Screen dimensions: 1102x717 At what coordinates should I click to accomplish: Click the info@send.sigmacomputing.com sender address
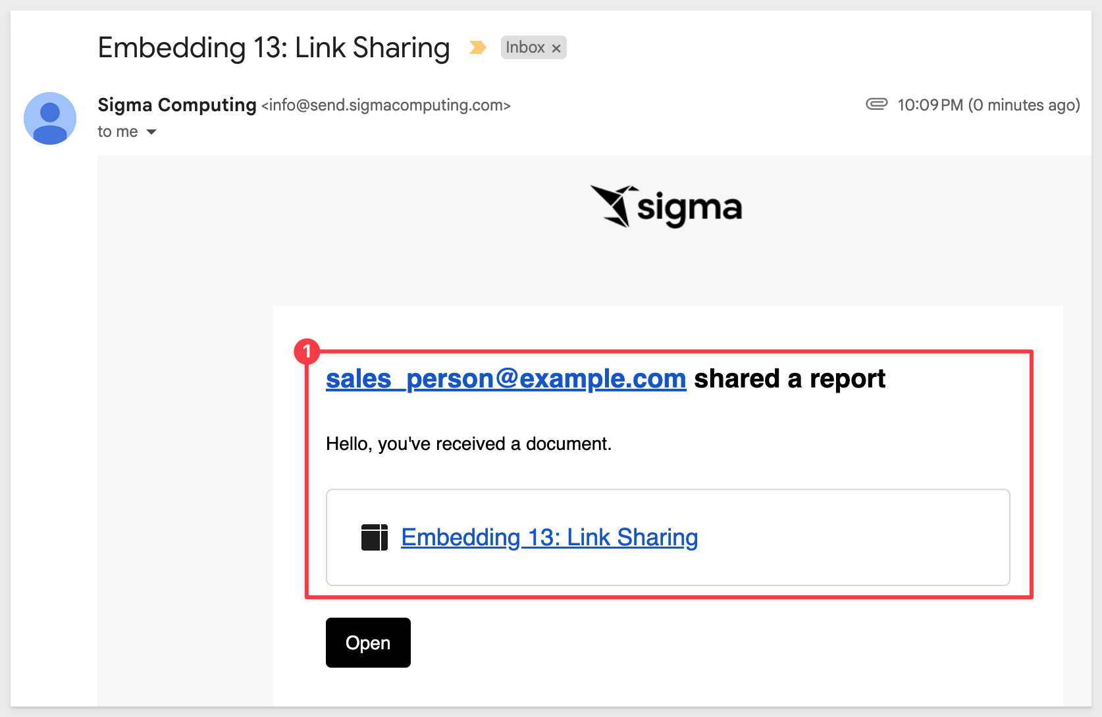point(386,105)
